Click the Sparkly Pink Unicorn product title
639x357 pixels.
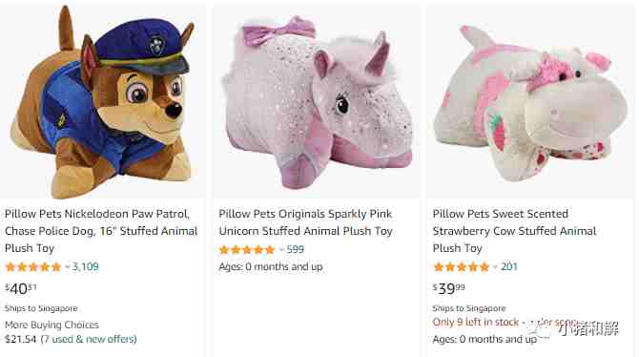[305, 222]
